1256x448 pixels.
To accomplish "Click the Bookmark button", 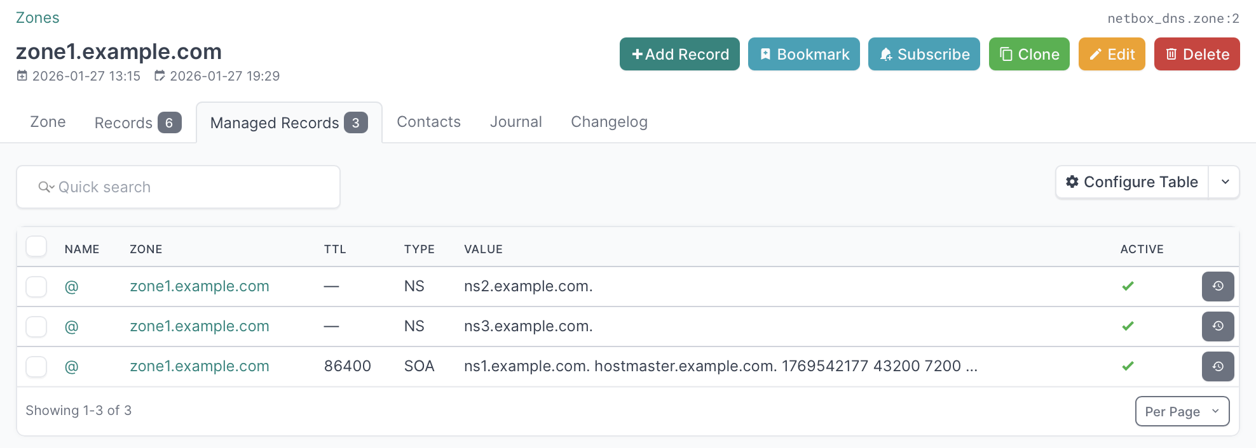I will [x=803, y=54].
